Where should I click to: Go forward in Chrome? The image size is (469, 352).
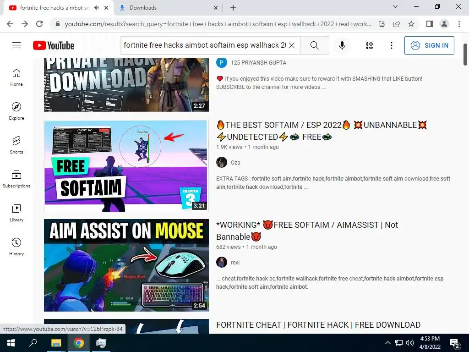click(x=25, y=24)
